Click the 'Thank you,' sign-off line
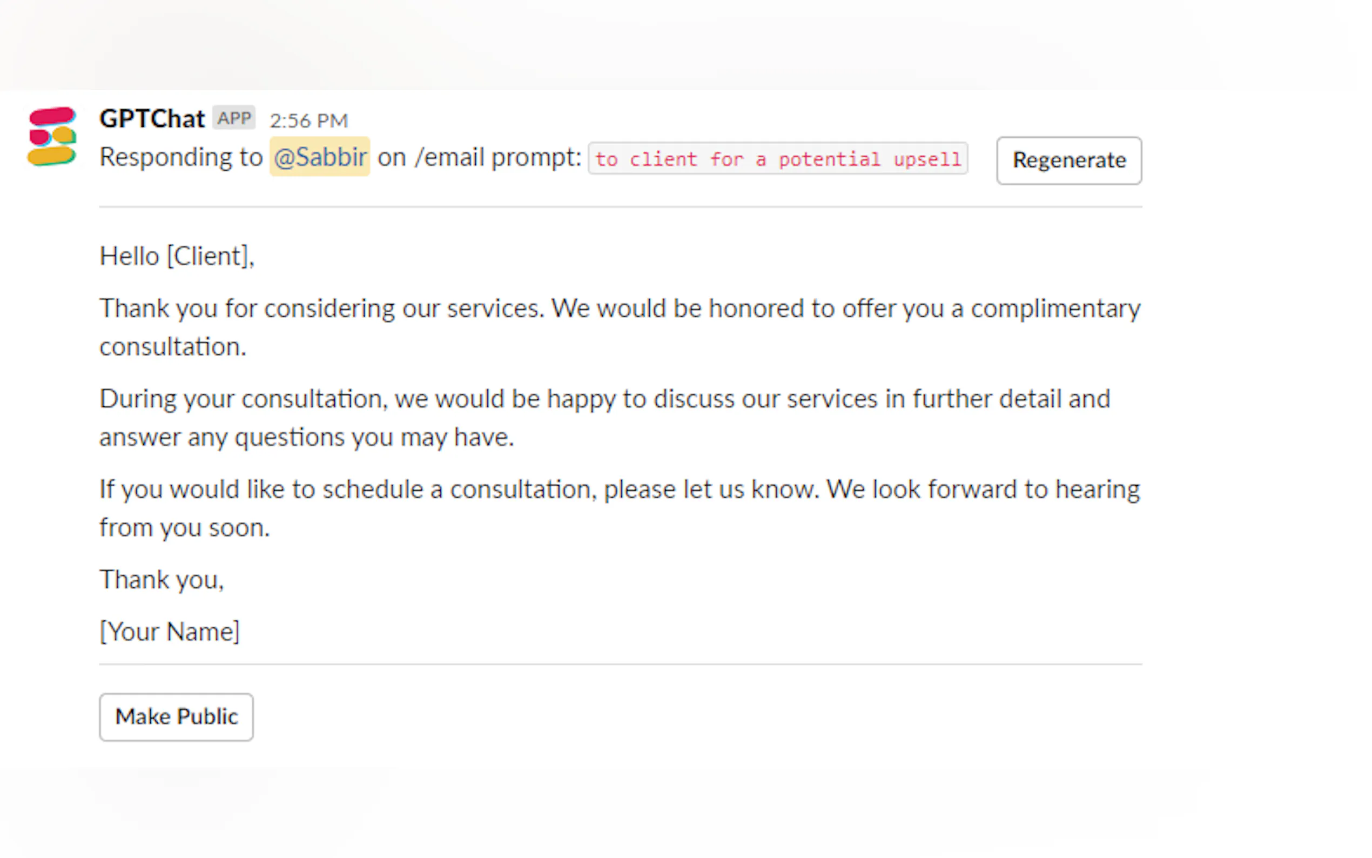The height and width of the screenshot is (858, 1372). coord(162,580)
